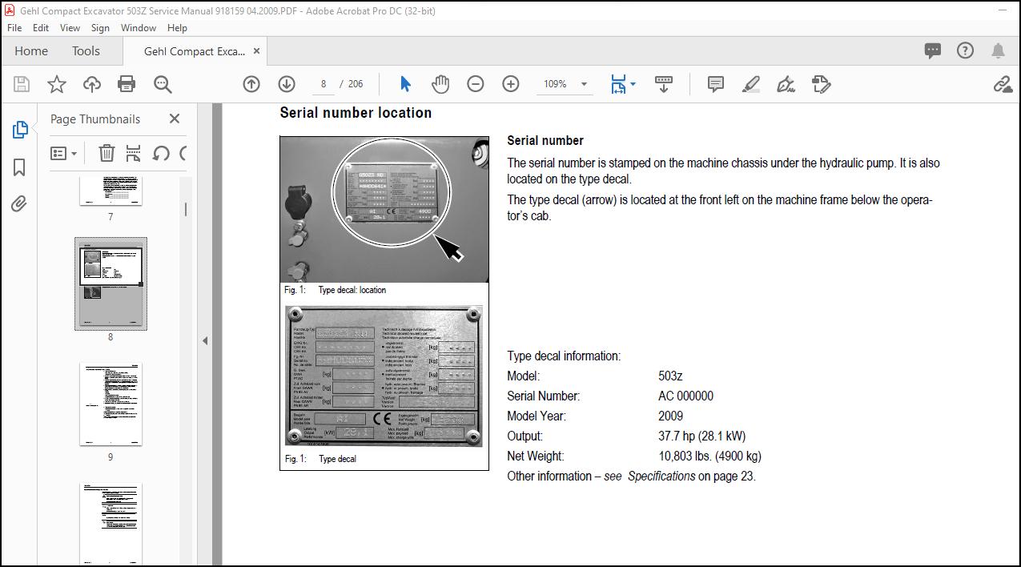Open Attachments paperclip panel
This screenshot has width=1021, height=567.
20,204
